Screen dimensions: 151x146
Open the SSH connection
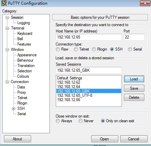[x=105, y=139]
